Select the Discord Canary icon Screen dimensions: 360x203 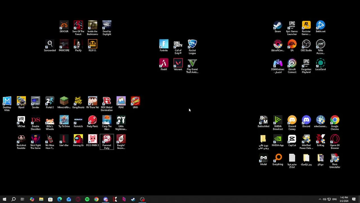[x=292, y=123]
